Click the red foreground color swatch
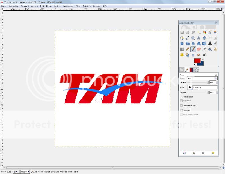 [197, 61]
